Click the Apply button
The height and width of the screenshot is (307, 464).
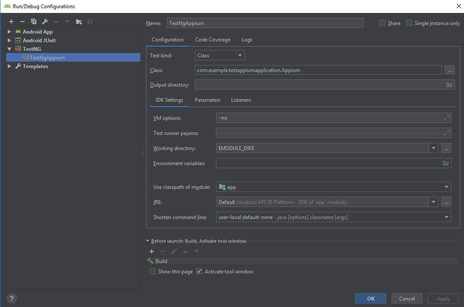443,298
